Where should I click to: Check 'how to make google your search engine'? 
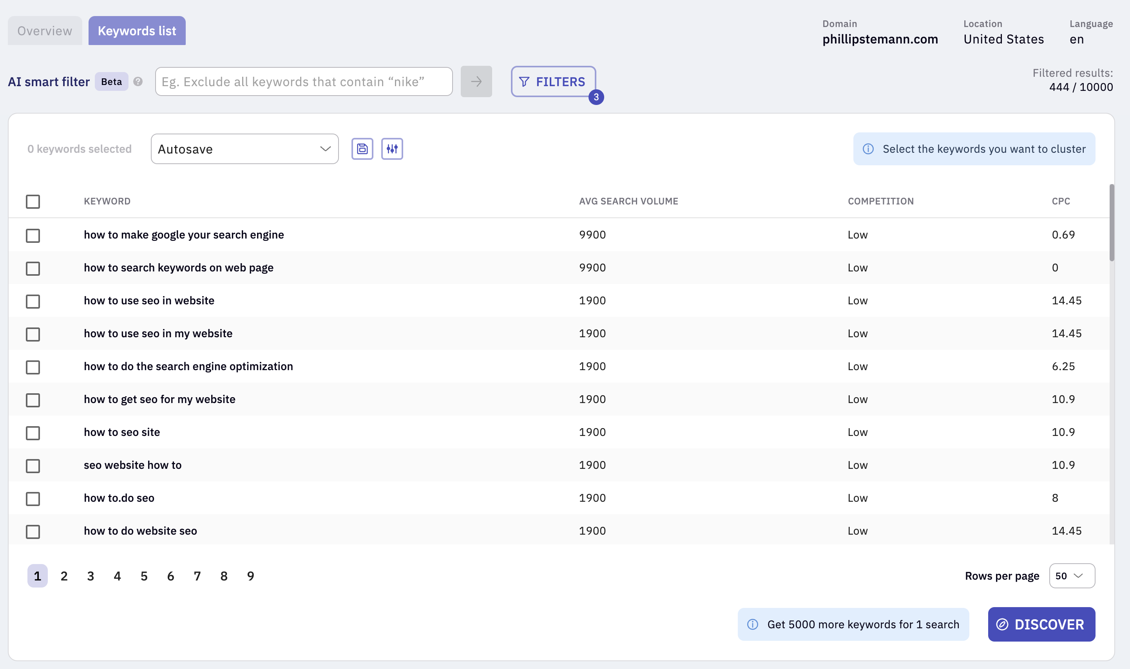33,235
